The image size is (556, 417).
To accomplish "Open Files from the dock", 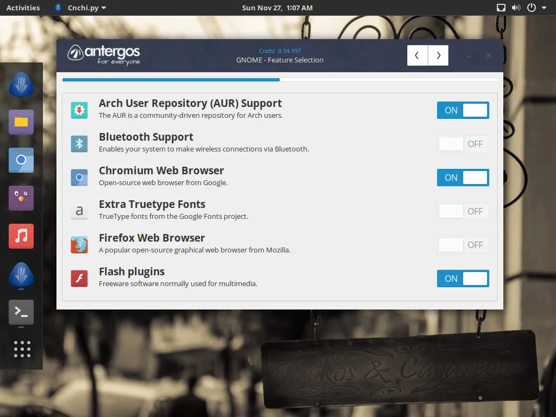I will point(21,122).
